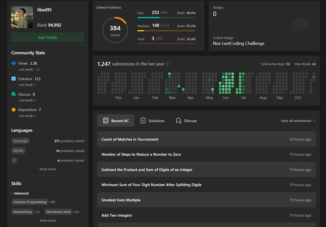This screenshot has width=326, height=227.
Task: Click the Backtracking skill tag
Action: pyautogui.click(x=23, y=212)
